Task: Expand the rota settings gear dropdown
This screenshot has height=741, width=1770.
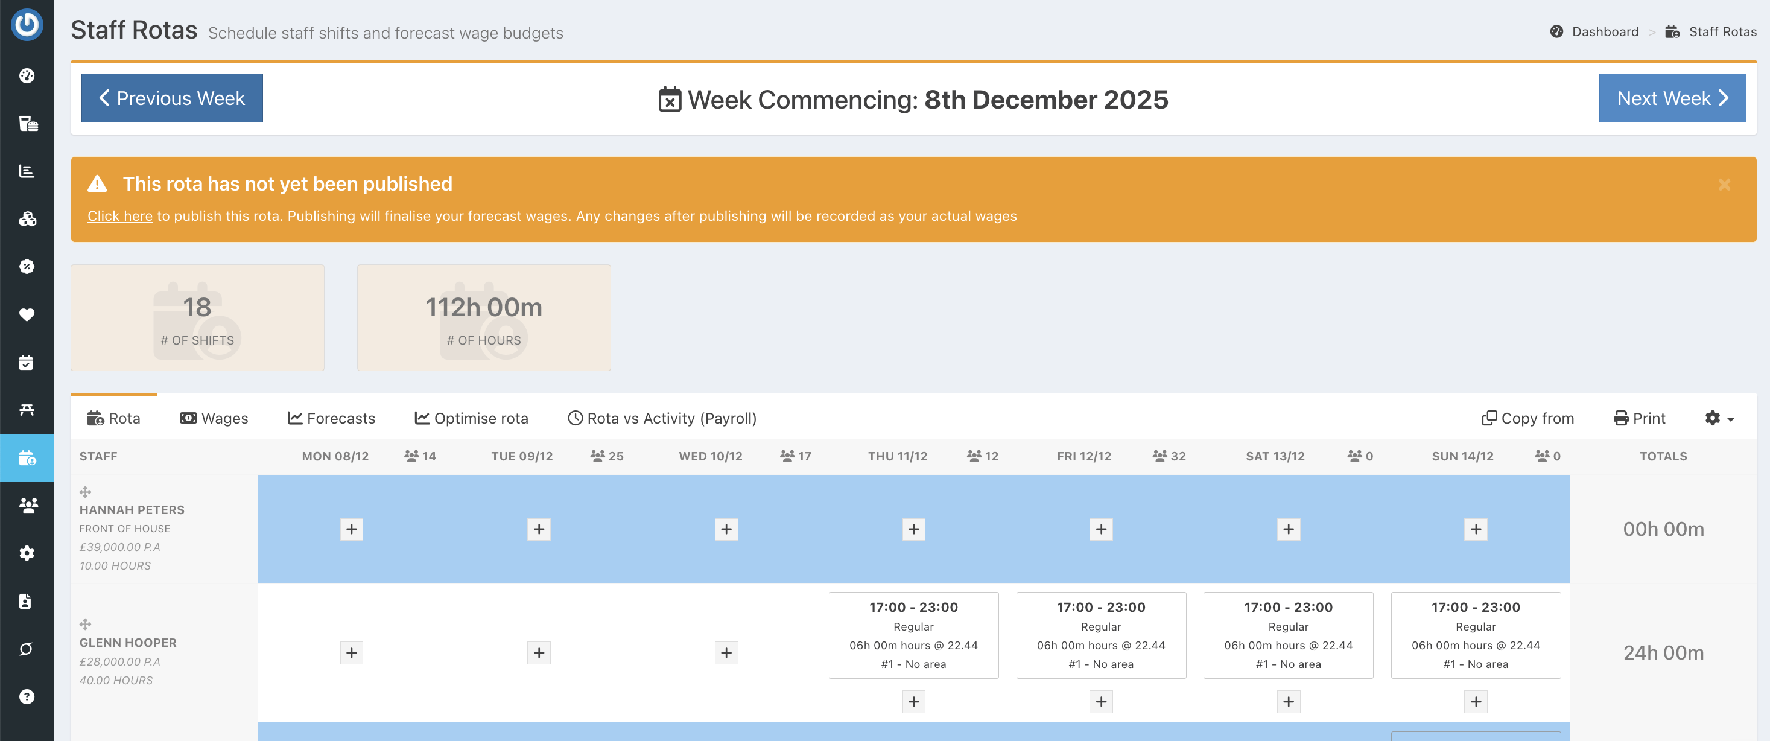Action: tap(1719, 418)
